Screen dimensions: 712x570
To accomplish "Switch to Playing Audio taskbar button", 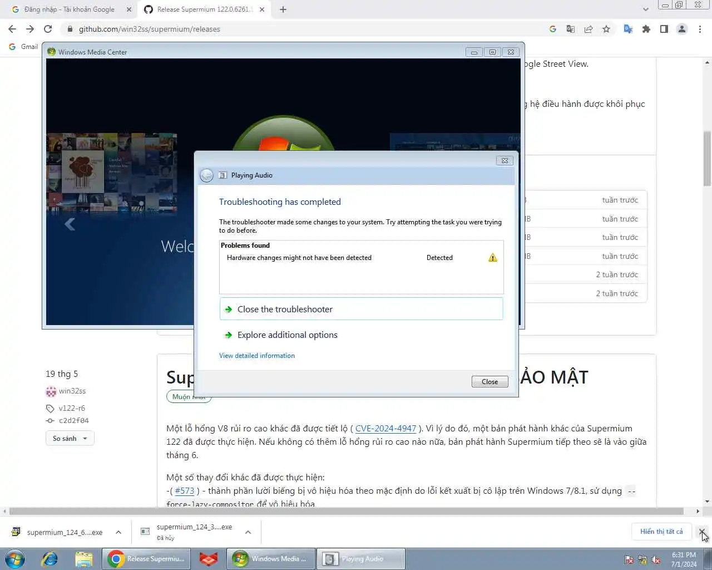I will pyautogui.click(x=361, y=559).
